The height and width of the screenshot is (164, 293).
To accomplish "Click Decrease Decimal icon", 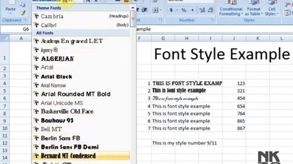I will point(211,10).
